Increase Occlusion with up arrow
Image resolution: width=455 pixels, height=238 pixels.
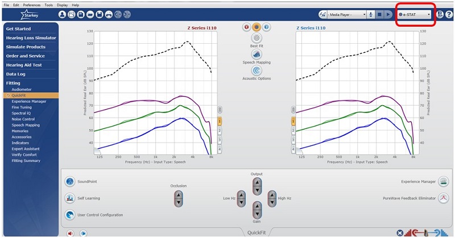(x=179, y=195)
